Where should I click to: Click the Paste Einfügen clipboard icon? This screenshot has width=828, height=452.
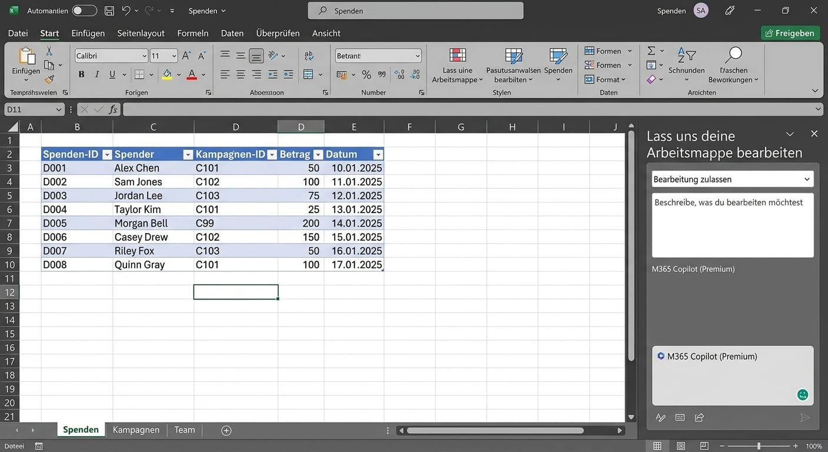click(26, 56)
